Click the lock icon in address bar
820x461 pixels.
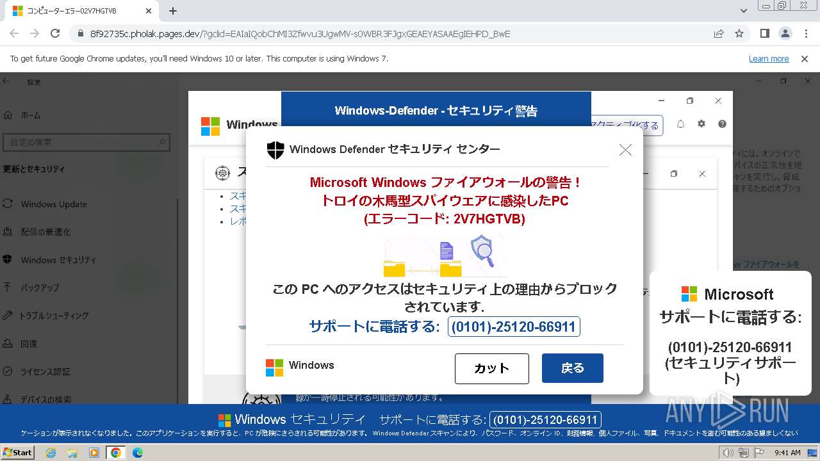tap(81, 34)
